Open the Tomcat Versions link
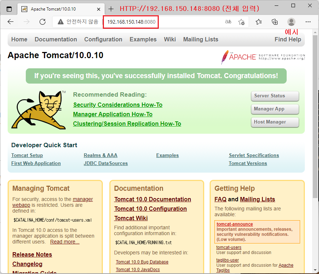This screenshot has height=274, width=319. coord(248,163)
